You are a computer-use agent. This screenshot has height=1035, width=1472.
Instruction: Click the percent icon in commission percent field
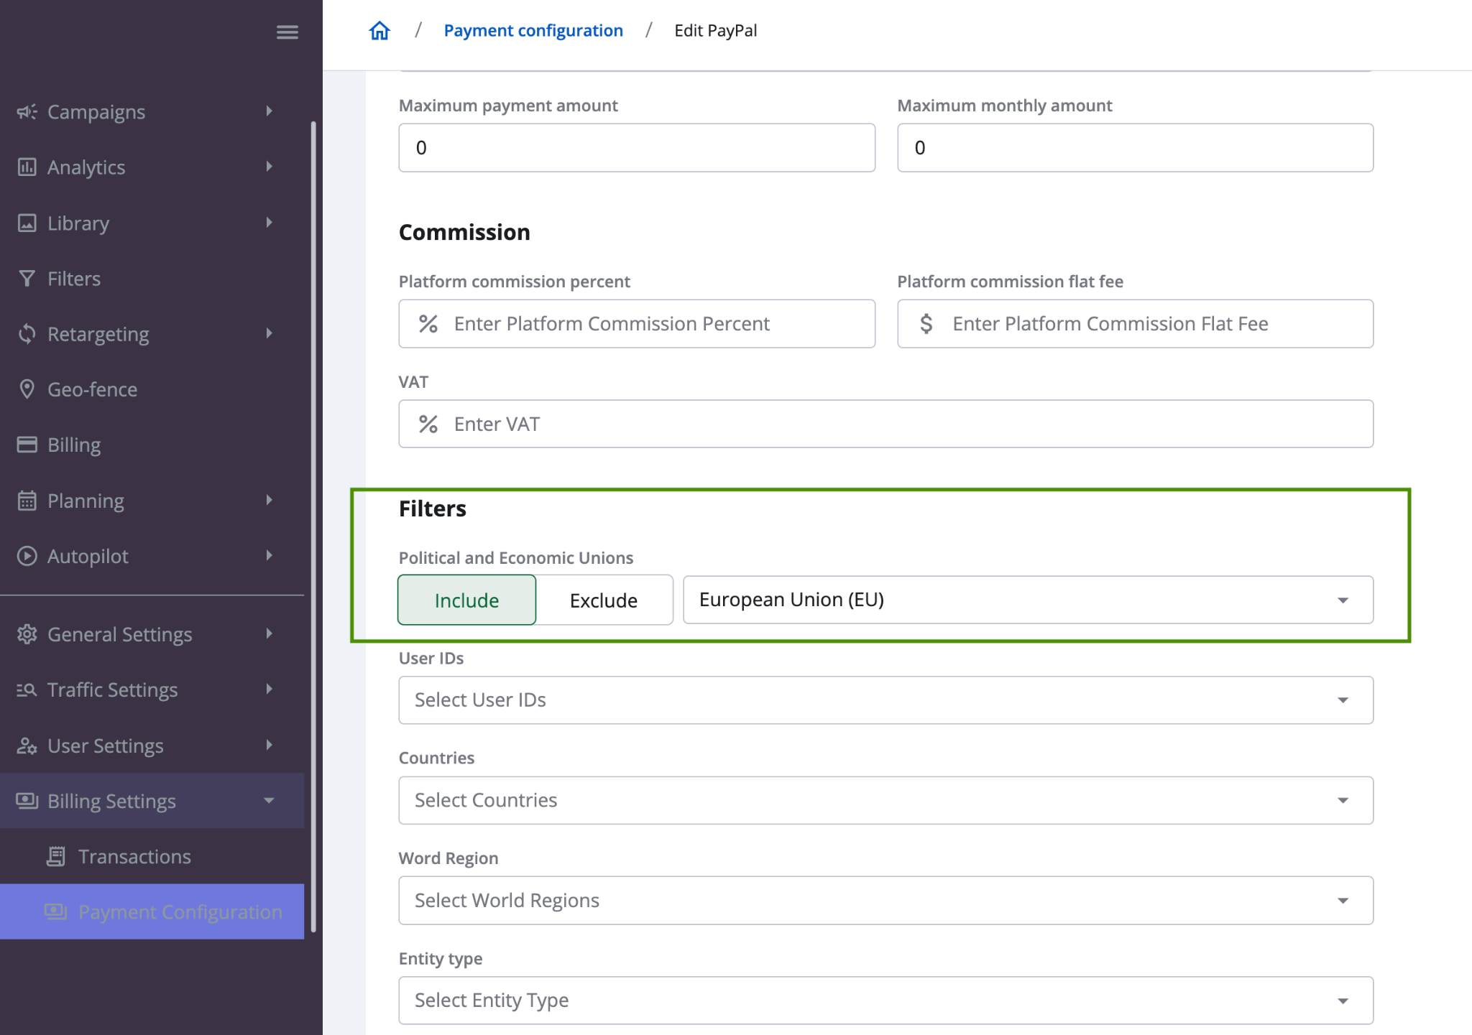428,324
